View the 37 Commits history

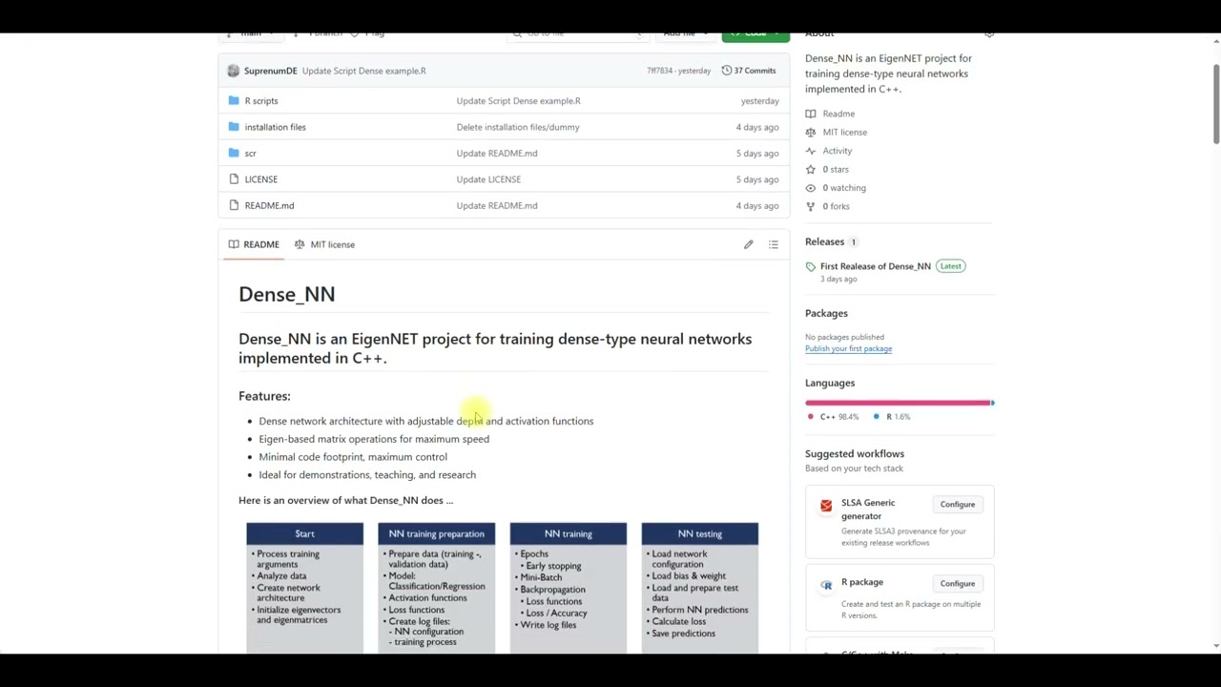click(749, 71)
